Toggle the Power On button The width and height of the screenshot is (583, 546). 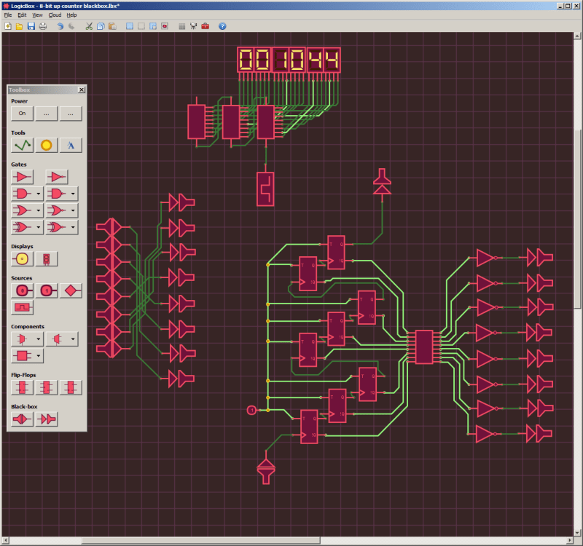pos(22,114)
